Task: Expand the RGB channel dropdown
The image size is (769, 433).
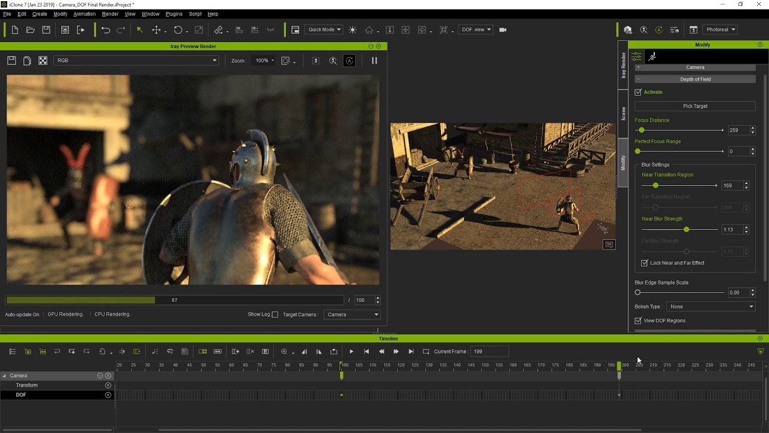Action: 137,60
